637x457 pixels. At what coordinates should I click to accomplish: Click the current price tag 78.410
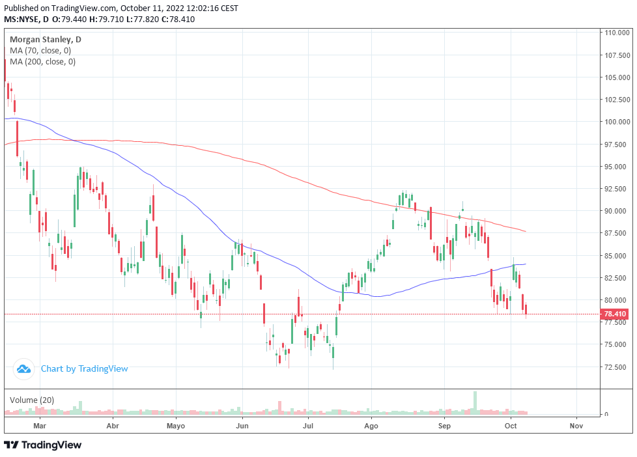[615, 314]
